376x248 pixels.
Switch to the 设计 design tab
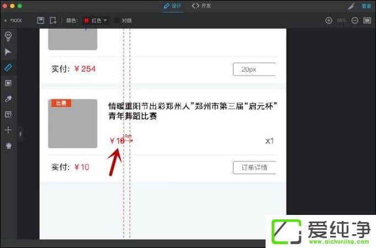pyautogui.click(x=172, y=6)
